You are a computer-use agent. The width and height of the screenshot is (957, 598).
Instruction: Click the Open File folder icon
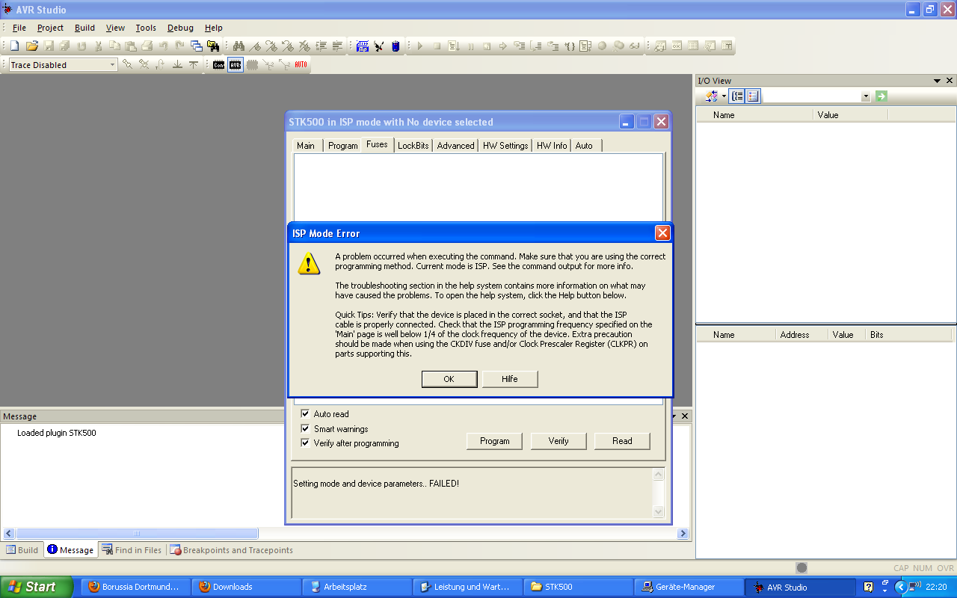[31, 46]
